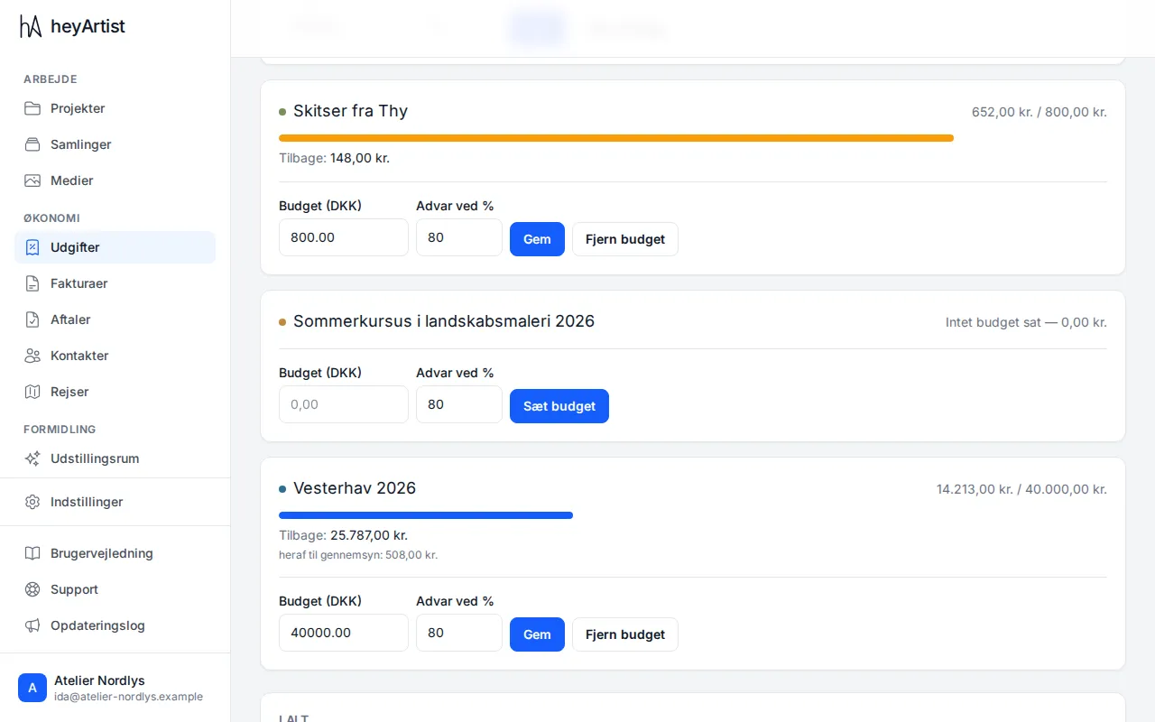This screenshot has height=722, width=1155.
Task: Click the Rejser map icon
Action: [x=32, y=392]
